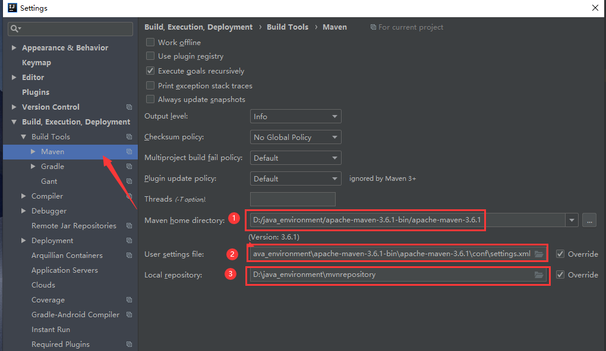Uncheck Execute goals recursively
Viewport: 606px width, 351px height.
150,71
